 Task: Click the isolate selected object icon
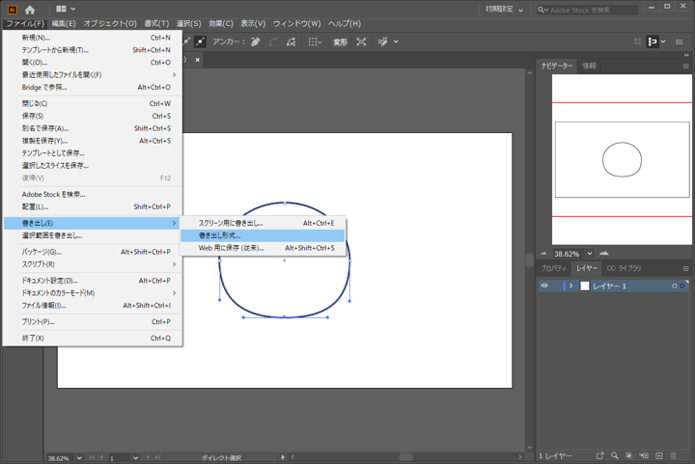[361, 41]
